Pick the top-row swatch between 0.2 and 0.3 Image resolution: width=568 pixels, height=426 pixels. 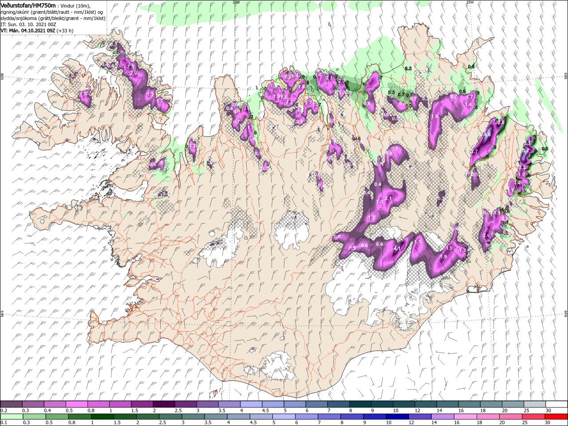pyautogui.click(x=11, y=404)
